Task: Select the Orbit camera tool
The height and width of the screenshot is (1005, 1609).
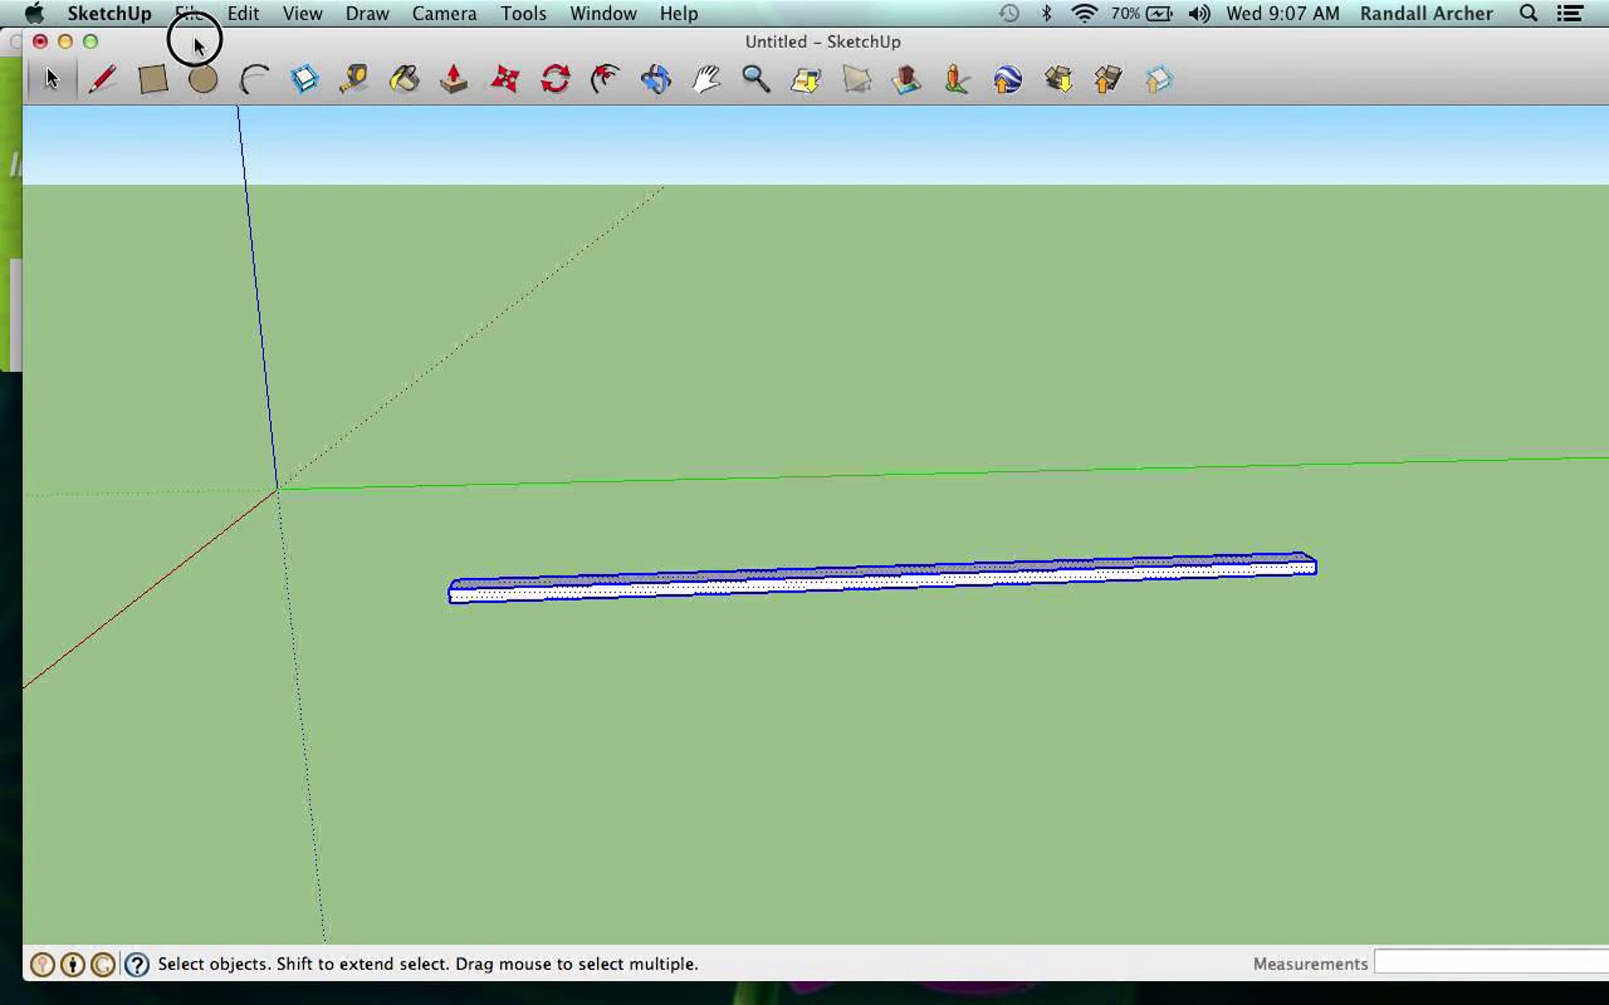Action: pyautogui.click(x=656, y=80)
